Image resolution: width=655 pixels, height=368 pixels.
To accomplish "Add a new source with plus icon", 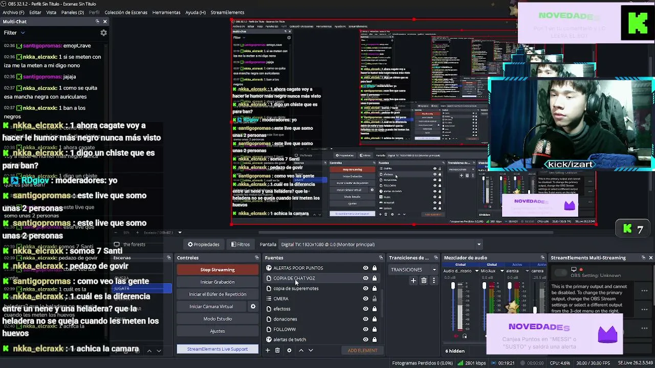I will click(268, 350).
